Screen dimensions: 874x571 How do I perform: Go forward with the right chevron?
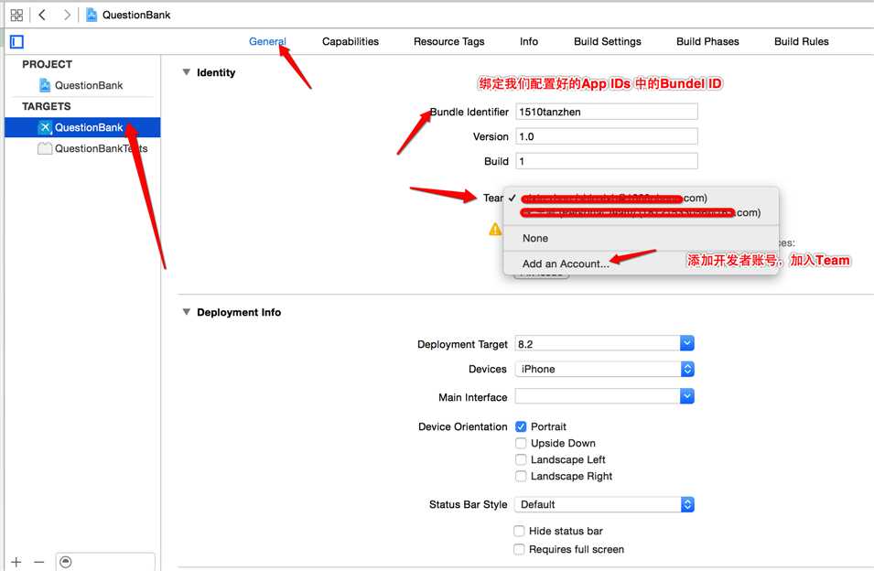[x=66, y=15]
